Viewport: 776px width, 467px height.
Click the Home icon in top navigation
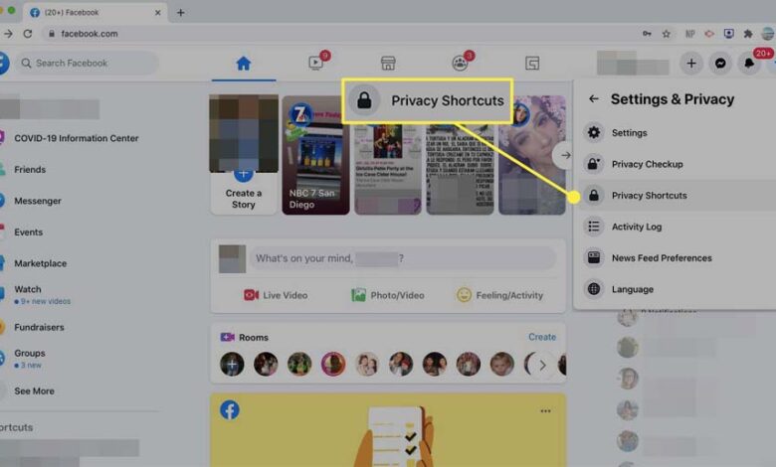[x=243, y=64]
